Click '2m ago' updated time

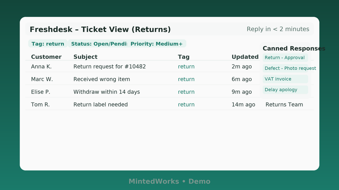click(x=242, y=67)
